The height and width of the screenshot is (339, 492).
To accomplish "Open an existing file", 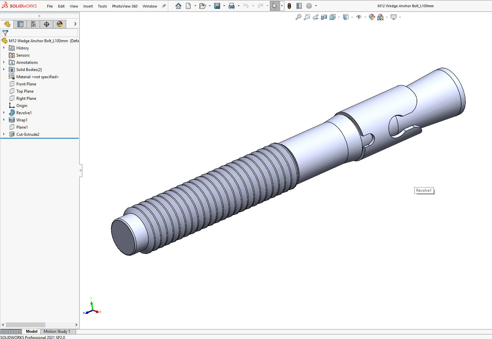I will tap(202, 6).
